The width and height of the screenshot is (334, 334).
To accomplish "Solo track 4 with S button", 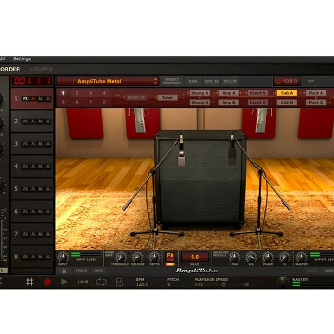I will pyautogui.click(x=48, y=167).
